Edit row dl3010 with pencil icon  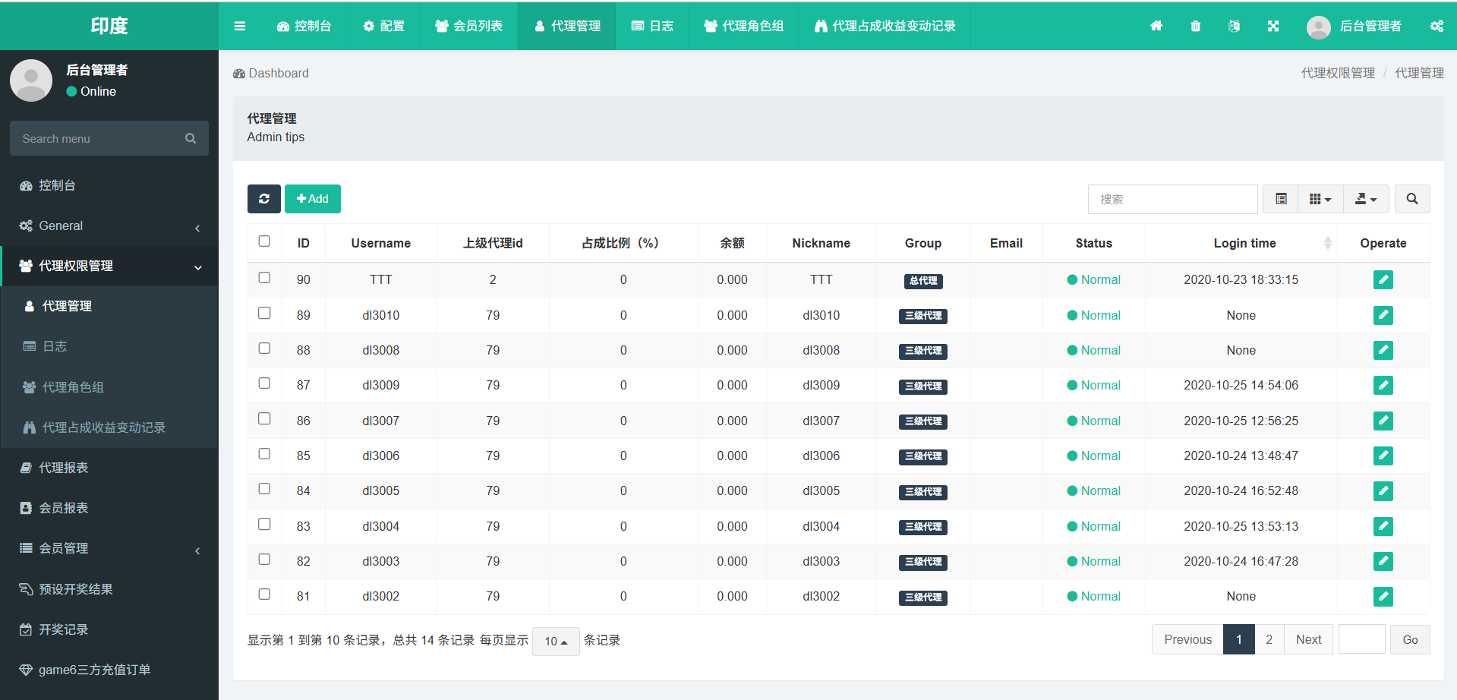pos(1383,315)
